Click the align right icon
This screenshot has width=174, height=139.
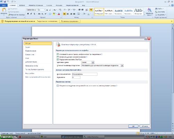click(x=71, y=14)
